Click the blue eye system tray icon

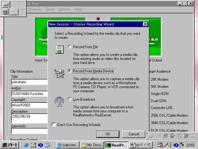(x=176, y=145)
